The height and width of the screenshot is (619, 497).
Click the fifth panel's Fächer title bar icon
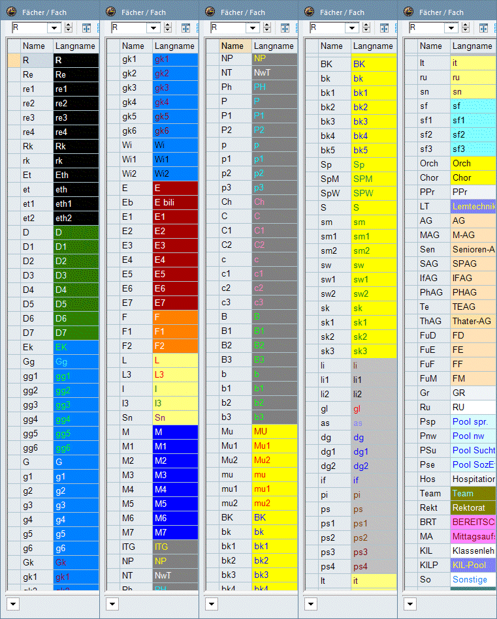coord(409,12)
